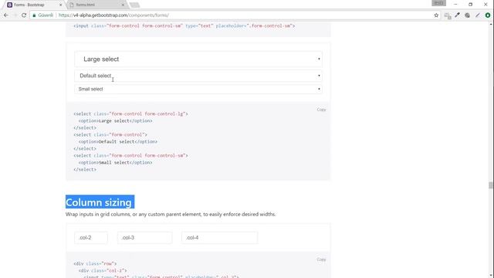
Task: Click code line with form-control-sm select
Action: 130,155
